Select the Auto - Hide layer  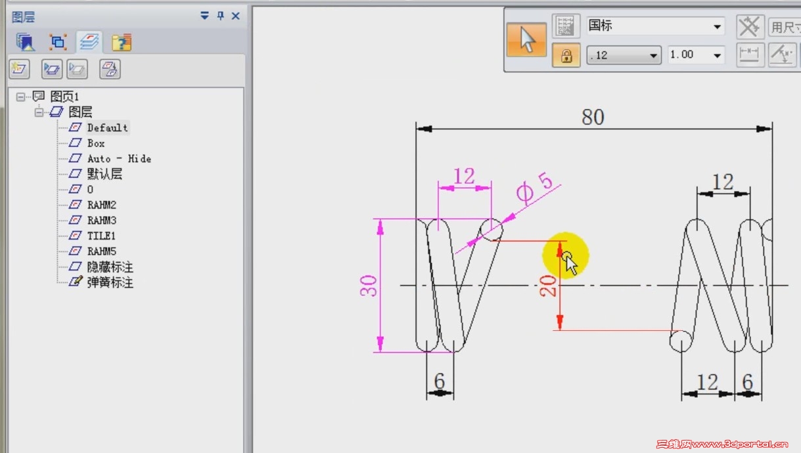click(119, 159)
